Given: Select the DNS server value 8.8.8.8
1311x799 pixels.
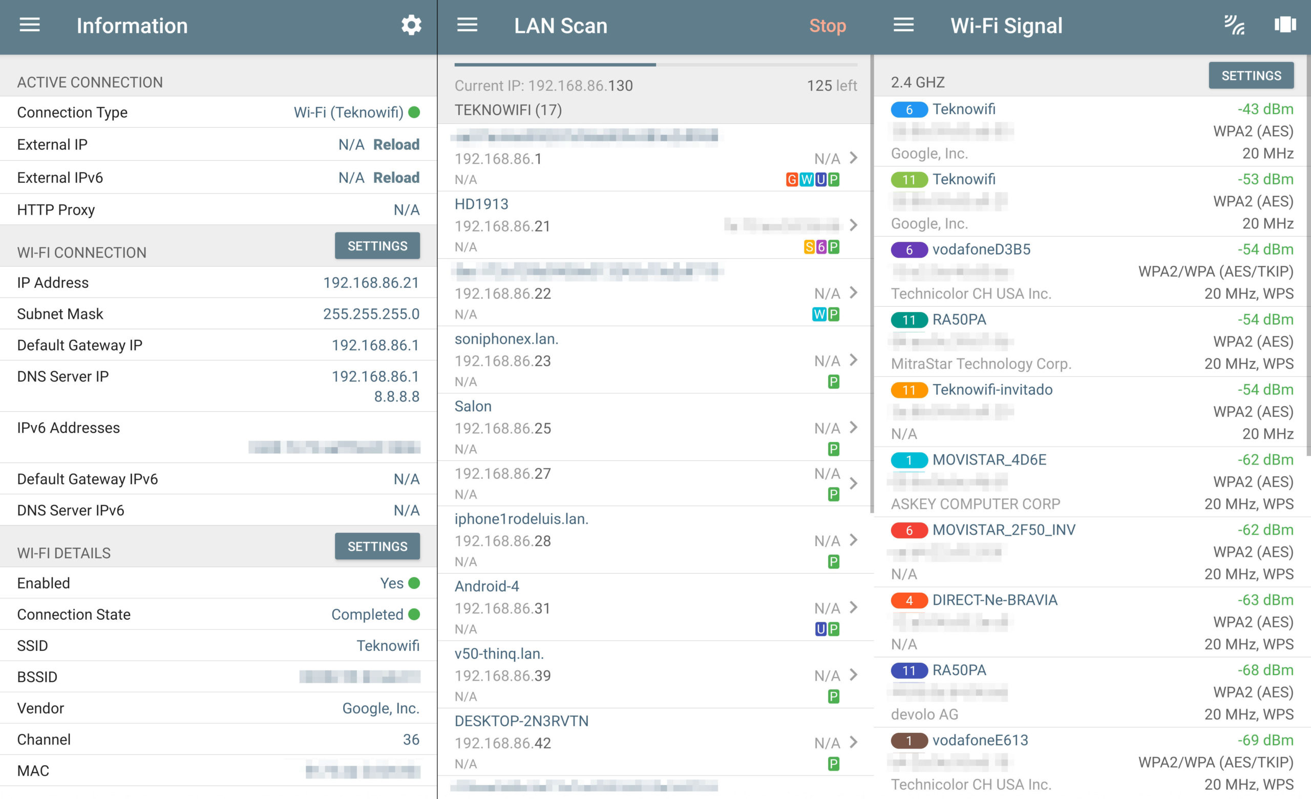Looking at the screenshot, I should pos(397,396).
